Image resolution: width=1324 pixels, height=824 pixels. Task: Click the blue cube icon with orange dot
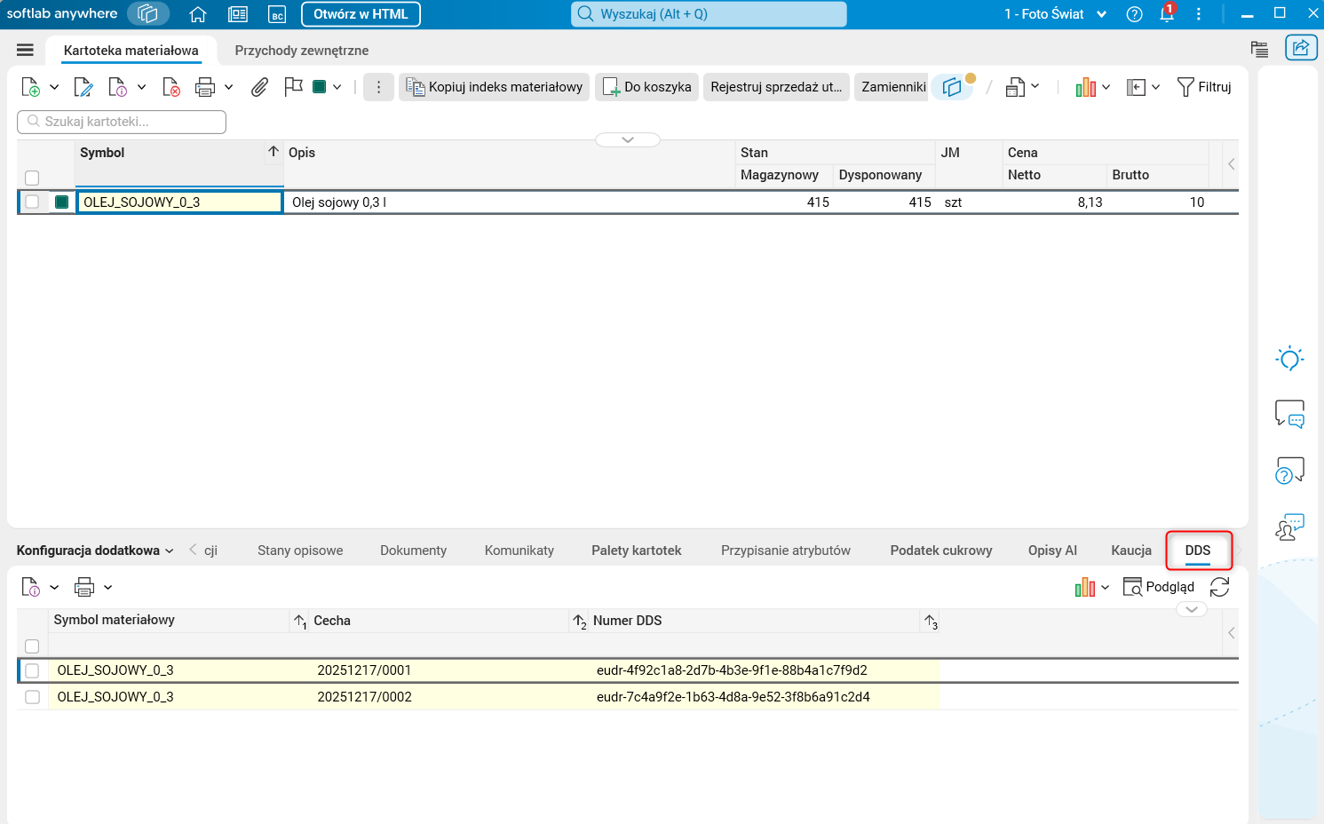tap(953, 87)
